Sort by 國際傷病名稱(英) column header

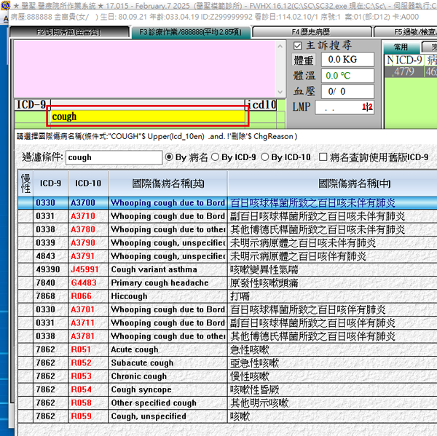pos(168,183)
